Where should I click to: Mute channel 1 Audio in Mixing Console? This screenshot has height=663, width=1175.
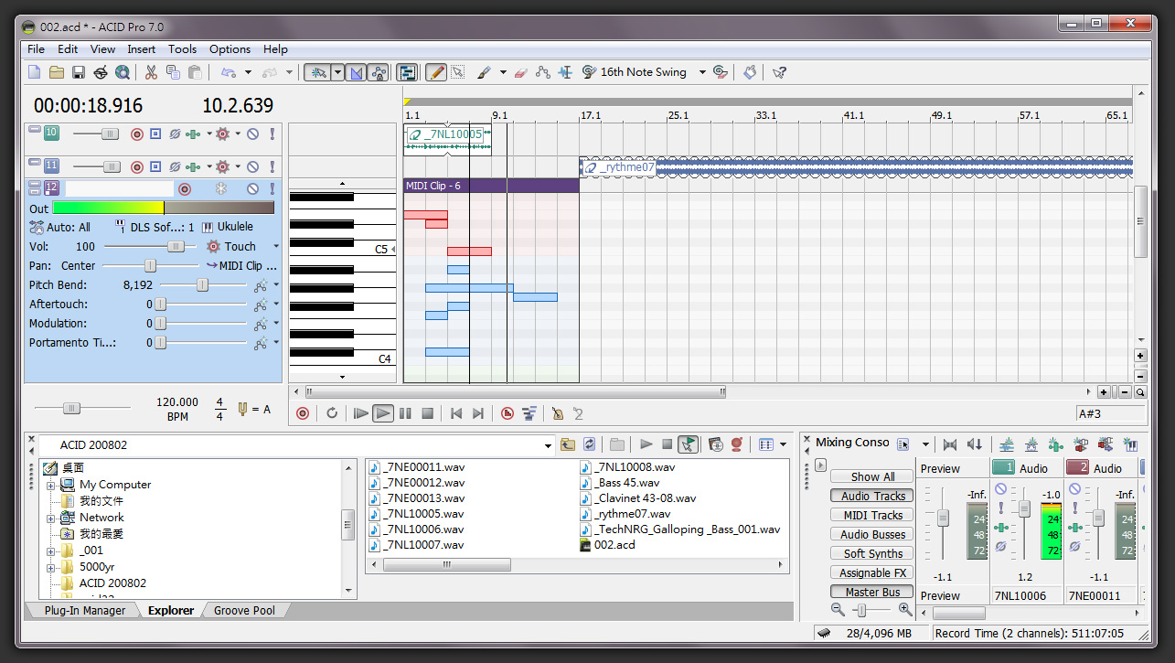coord(1001,489)
